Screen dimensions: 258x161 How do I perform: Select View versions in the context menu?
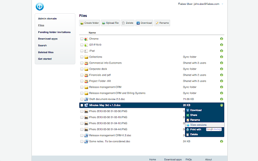click(x=205, y=125)
